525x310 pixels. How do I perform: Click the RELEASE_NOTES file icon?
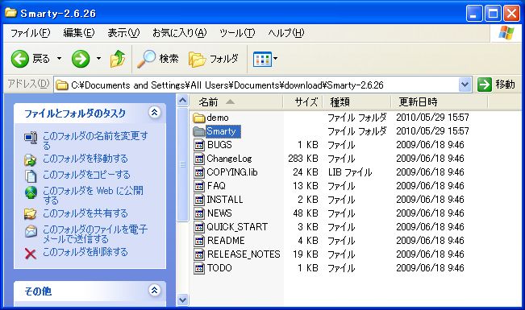(x=199, y=254)
